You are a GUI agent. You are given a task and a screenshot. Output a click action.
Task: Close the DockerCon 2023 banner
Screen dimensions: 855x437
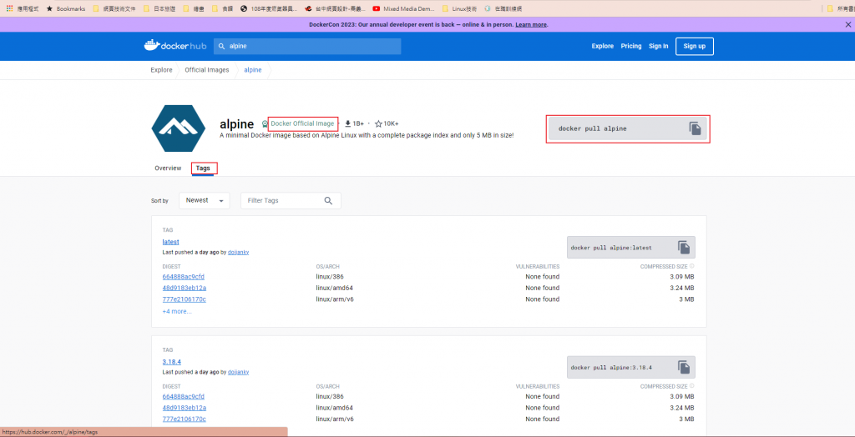(848, 24)
